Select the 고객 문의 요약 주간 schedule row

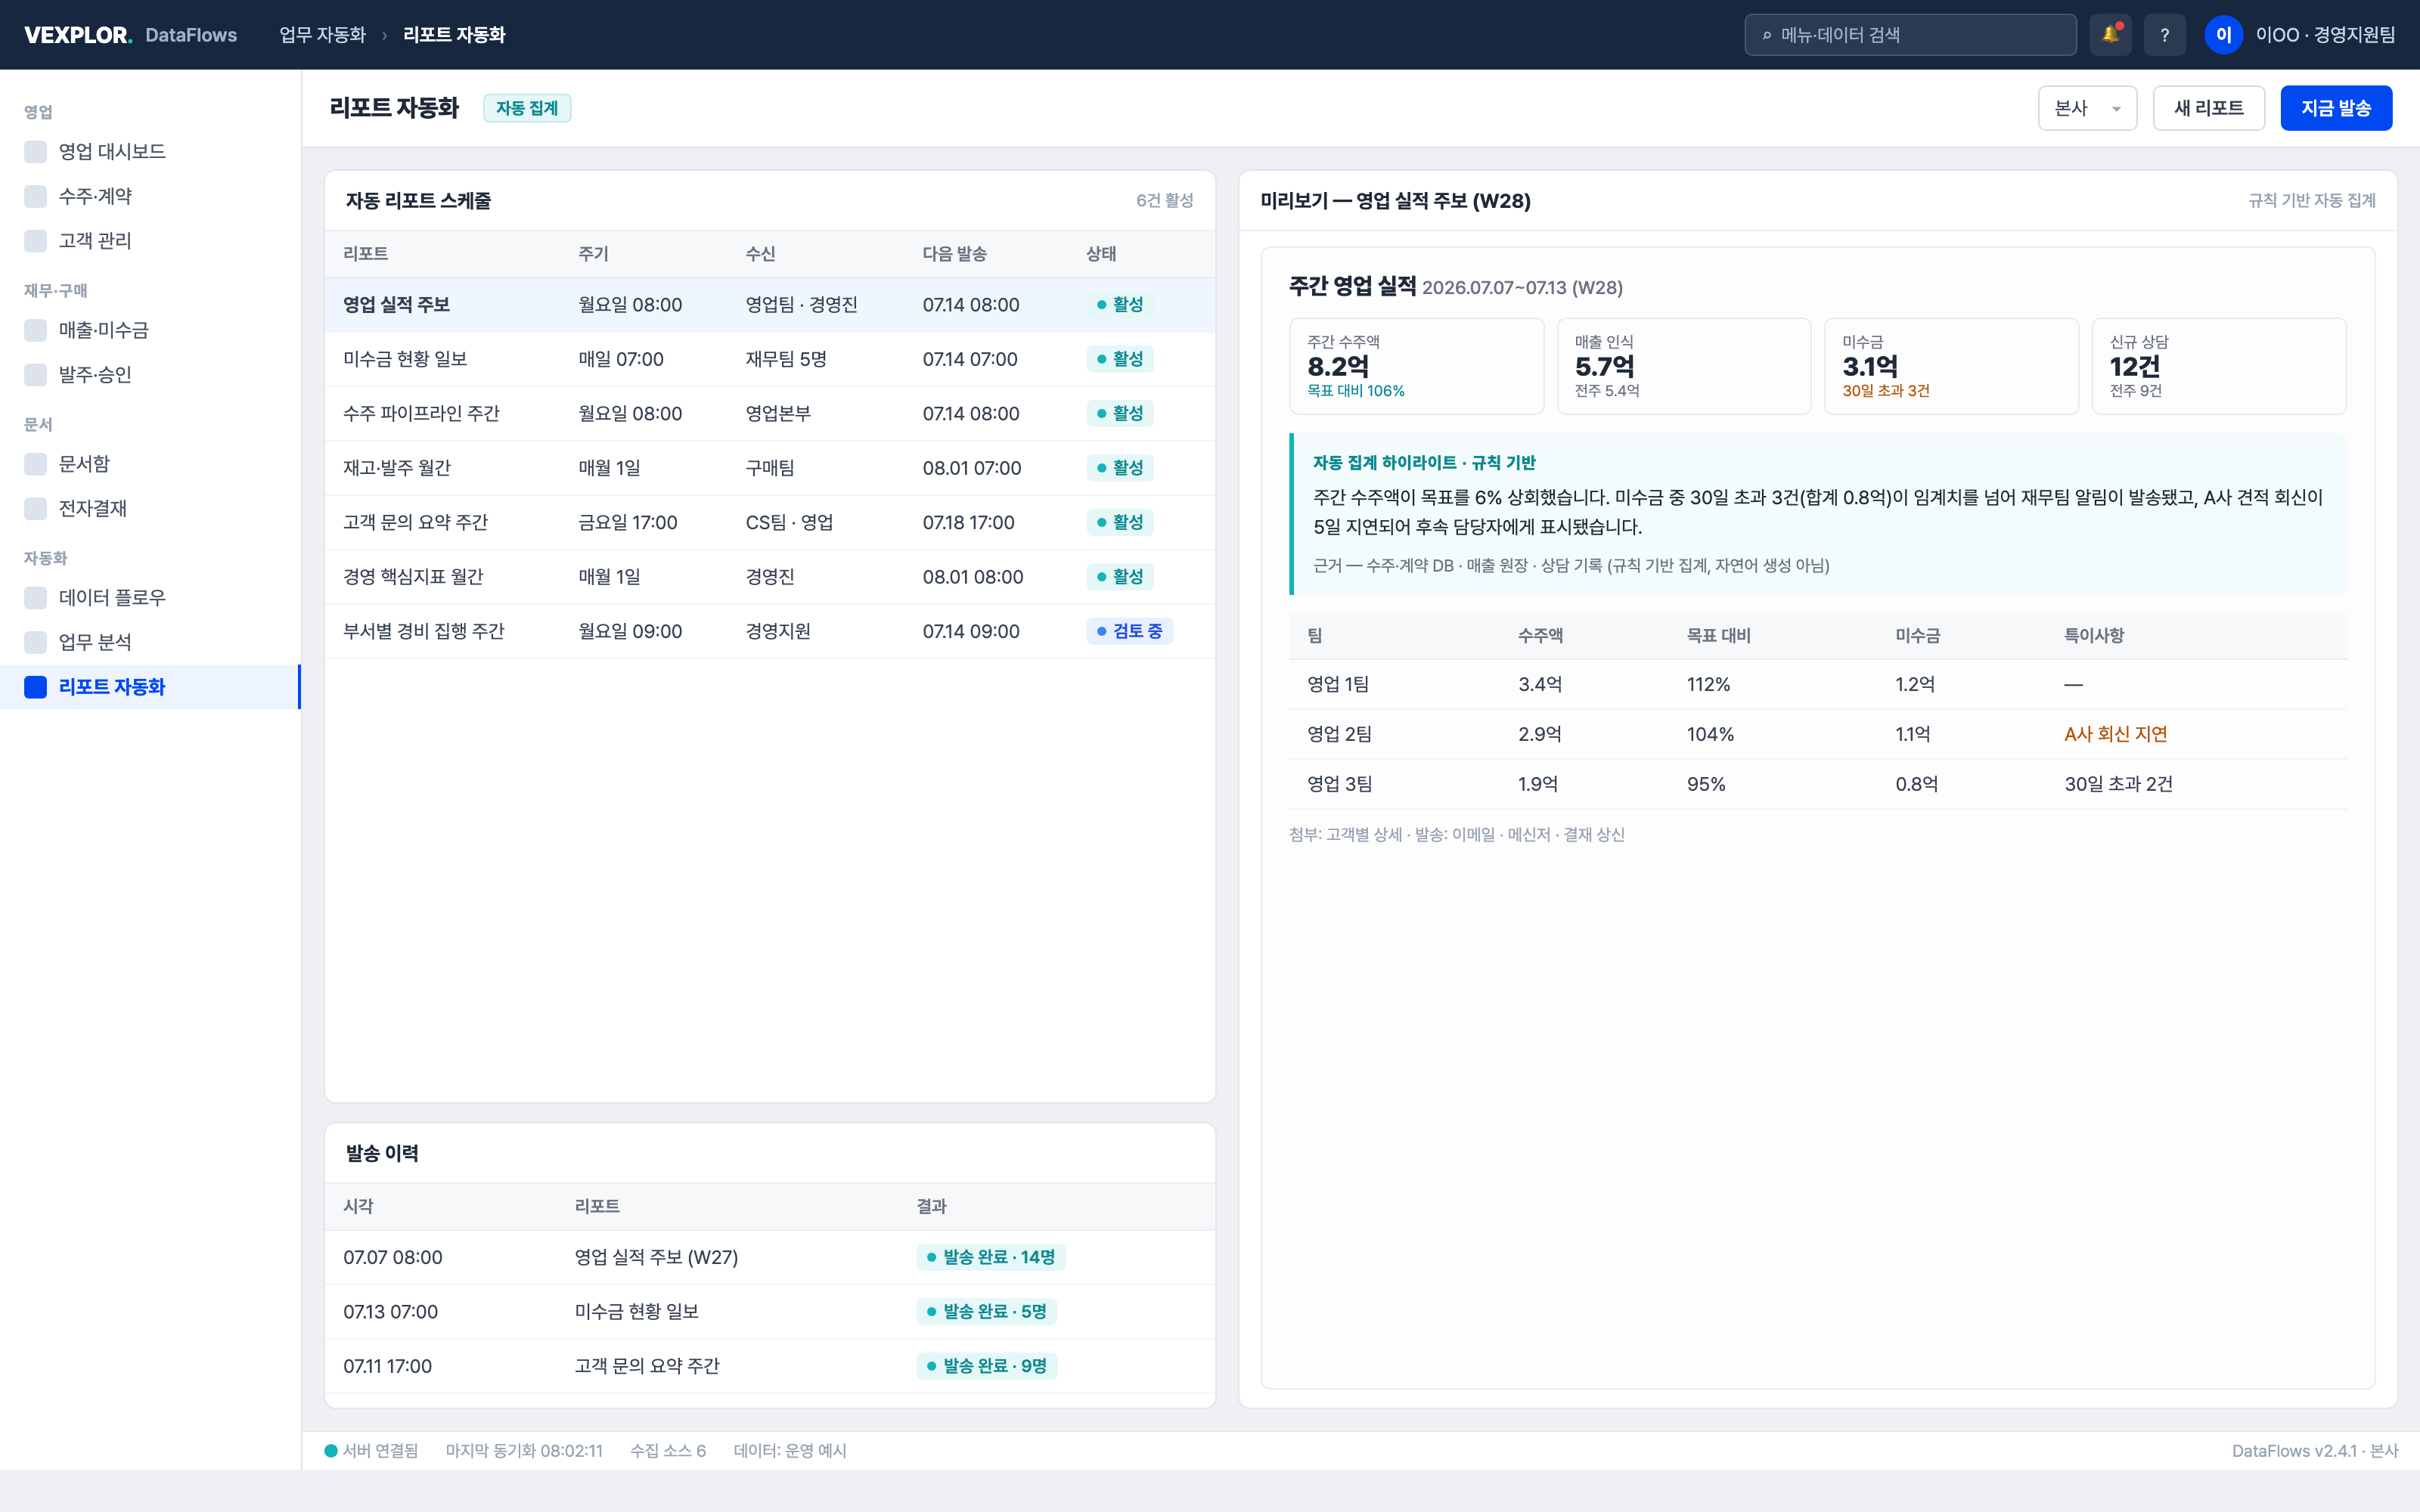click(770, 523)
